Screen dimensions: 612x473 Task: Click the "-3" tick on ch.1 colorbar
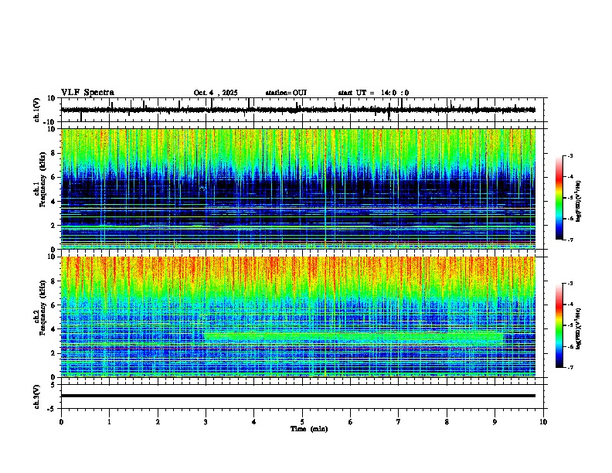click(570, 155)
